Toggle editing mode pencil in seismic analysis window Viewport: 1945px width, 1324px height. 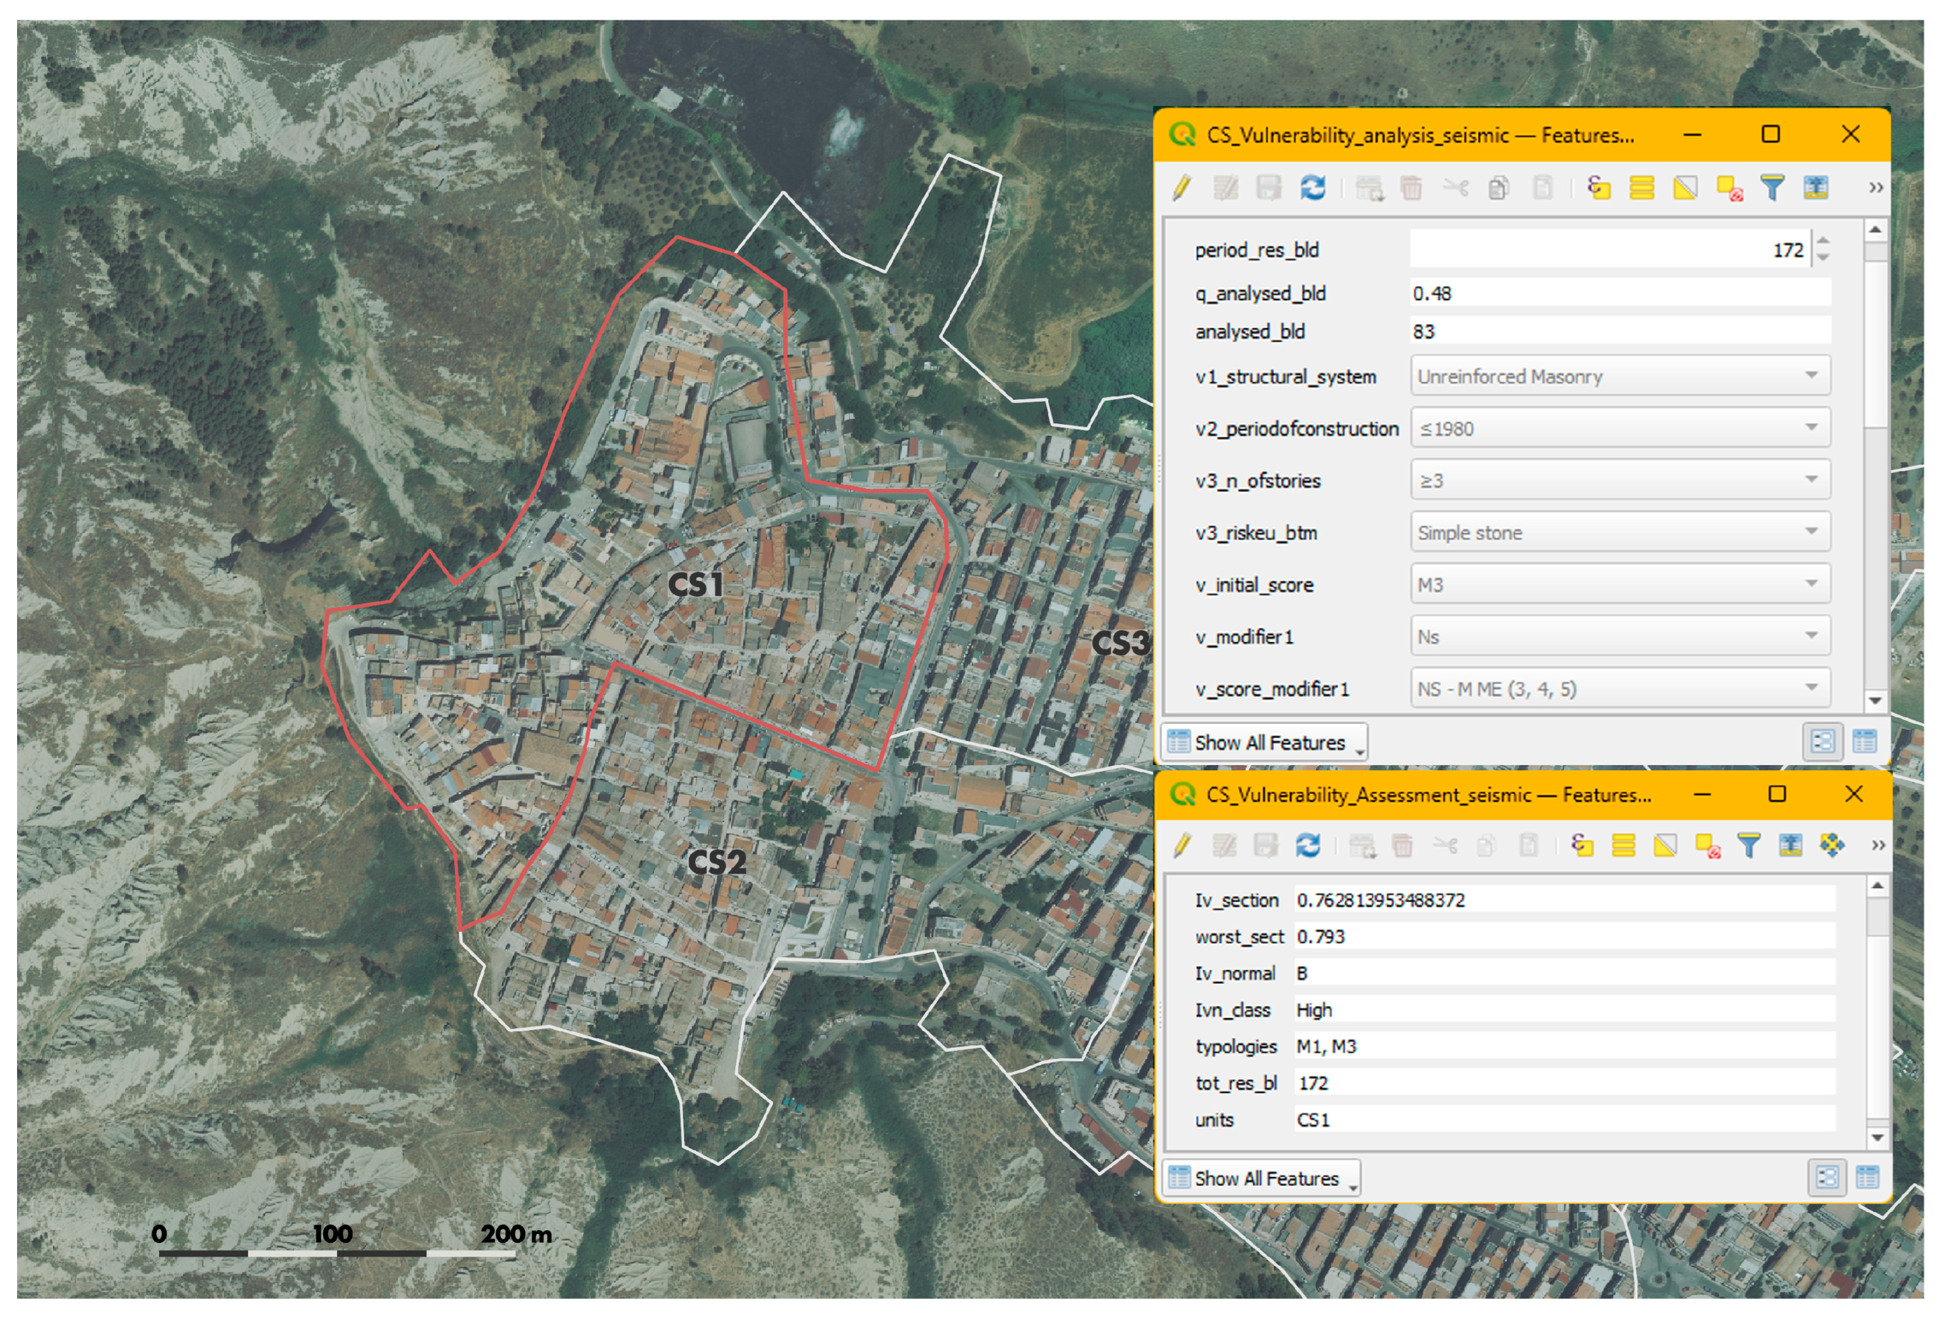(x=1181, y=187)
